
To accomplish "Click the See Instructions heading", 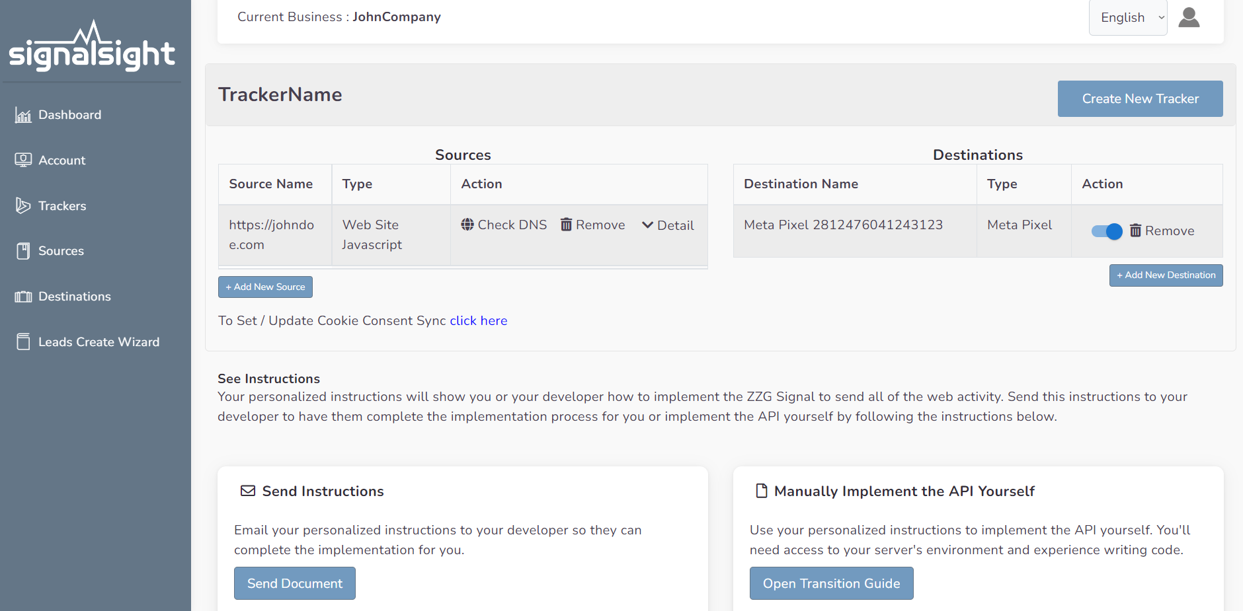I will [269, 378].
